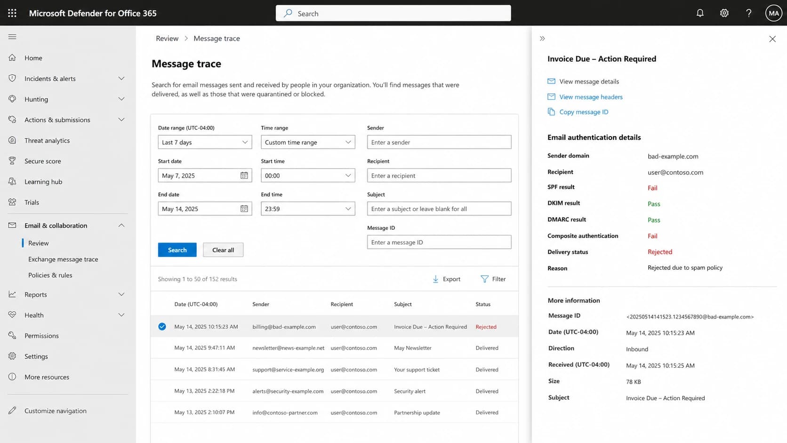Open View message headers link
787x443 pixels.
pos(591,97)
